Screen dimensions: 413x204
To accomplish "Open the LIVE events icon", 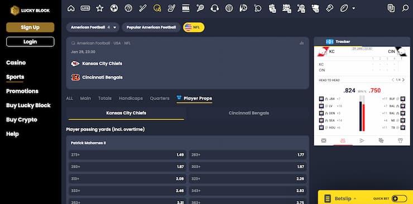I will point(85,8).
